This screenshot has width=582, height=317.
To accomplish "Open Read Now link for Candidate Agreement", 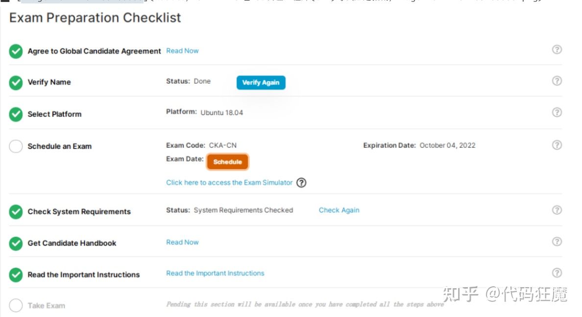I will click(x=182, y=51).
